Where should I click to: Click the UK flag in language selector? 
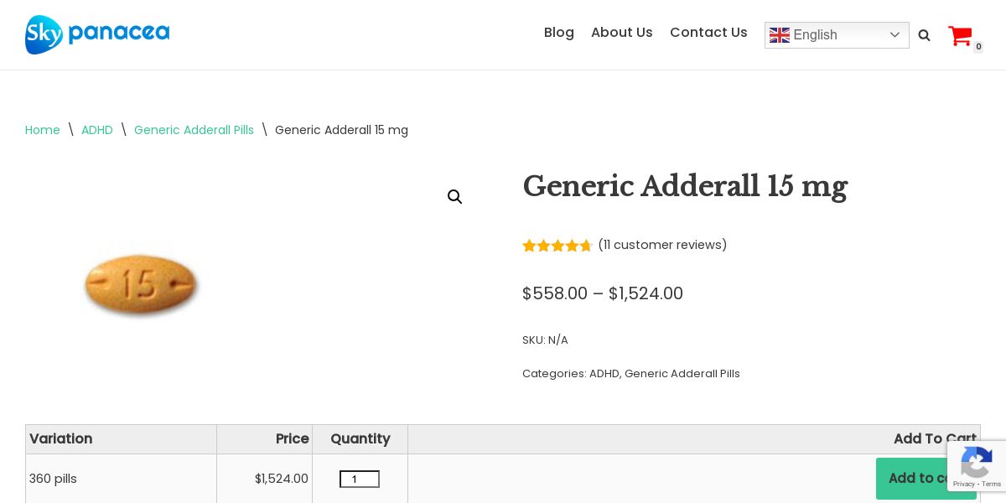780,35
